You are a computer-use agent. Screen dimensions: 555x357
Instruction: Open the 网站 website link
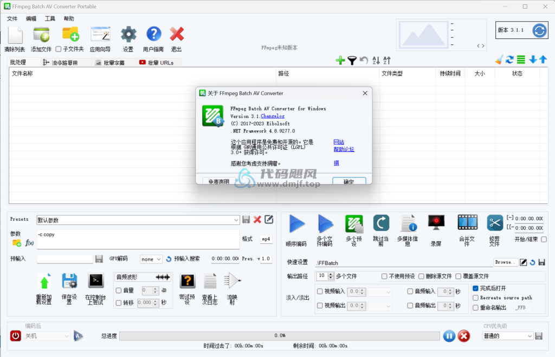[339, 142]
